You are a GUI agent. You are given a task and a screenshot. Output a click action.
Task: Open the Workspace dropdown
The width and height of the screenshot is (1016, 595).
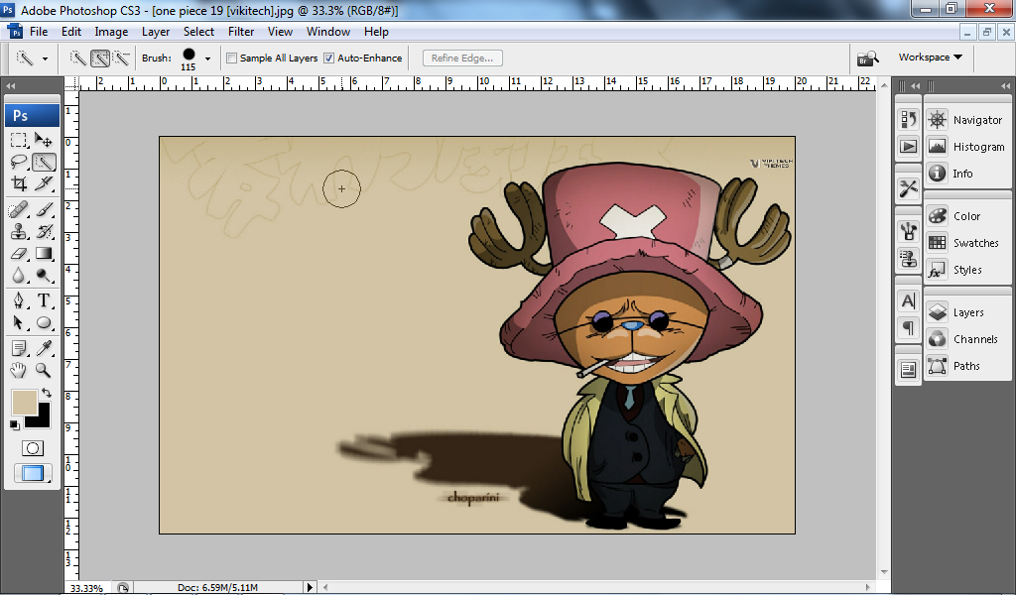[928, 57]
